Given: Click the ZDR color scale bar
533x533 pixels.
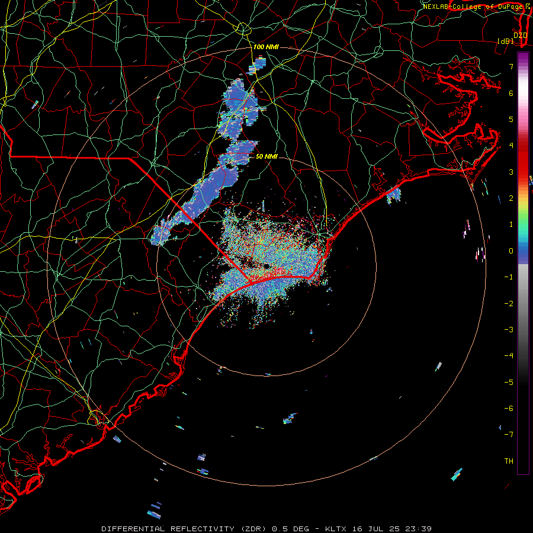Looking at the screenshot, I should 523,263.
